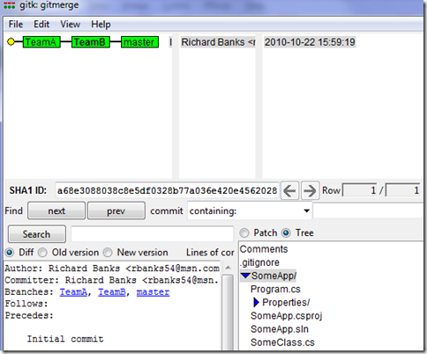Select the New version radio button

click(x=108, y=253)
